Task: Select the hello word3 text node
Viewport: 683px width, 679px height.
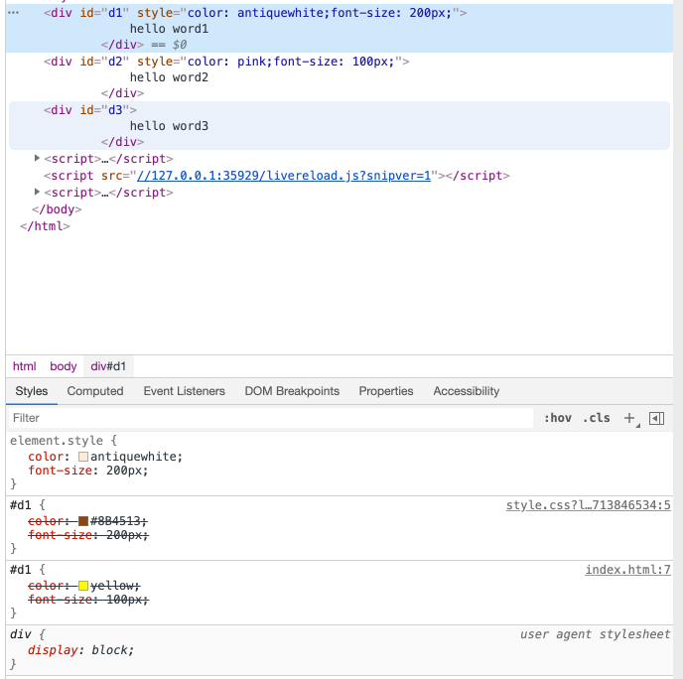Action: (169, 126)
